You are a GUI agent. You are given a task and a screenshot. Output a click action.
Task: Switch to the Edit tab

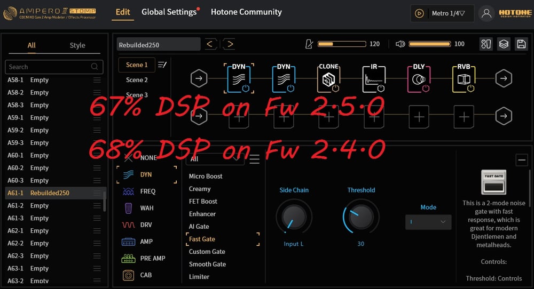[x=123, y=12]
